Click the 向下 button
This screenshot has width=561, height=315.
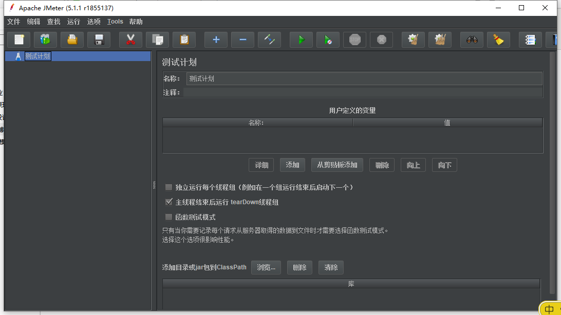(x=444, y=165)
